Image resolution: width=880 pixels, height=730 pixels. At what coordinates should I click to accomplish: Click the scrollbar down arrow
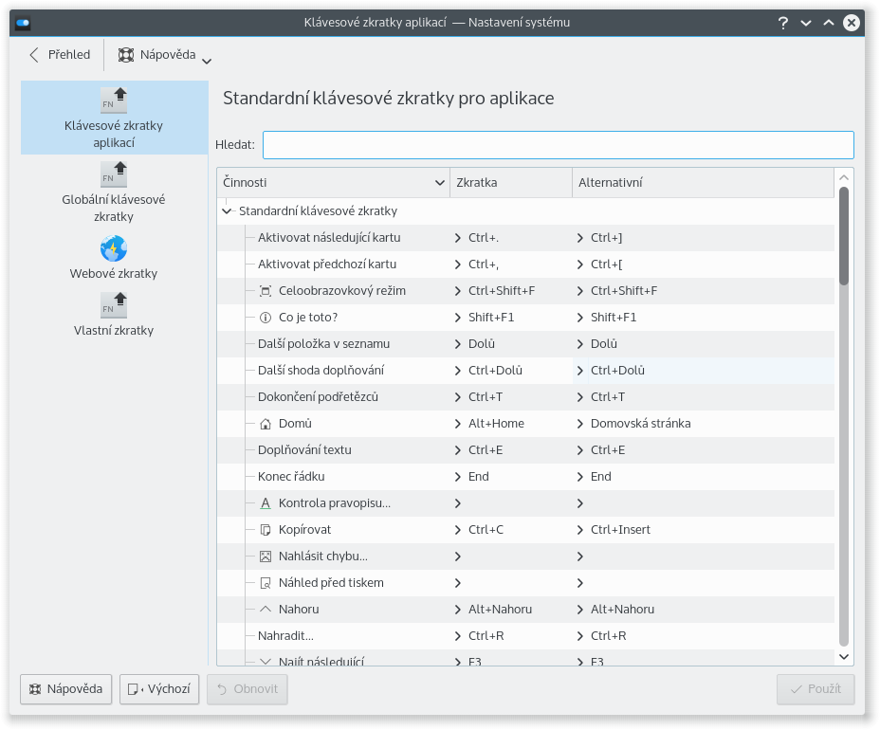click(844, 656)
